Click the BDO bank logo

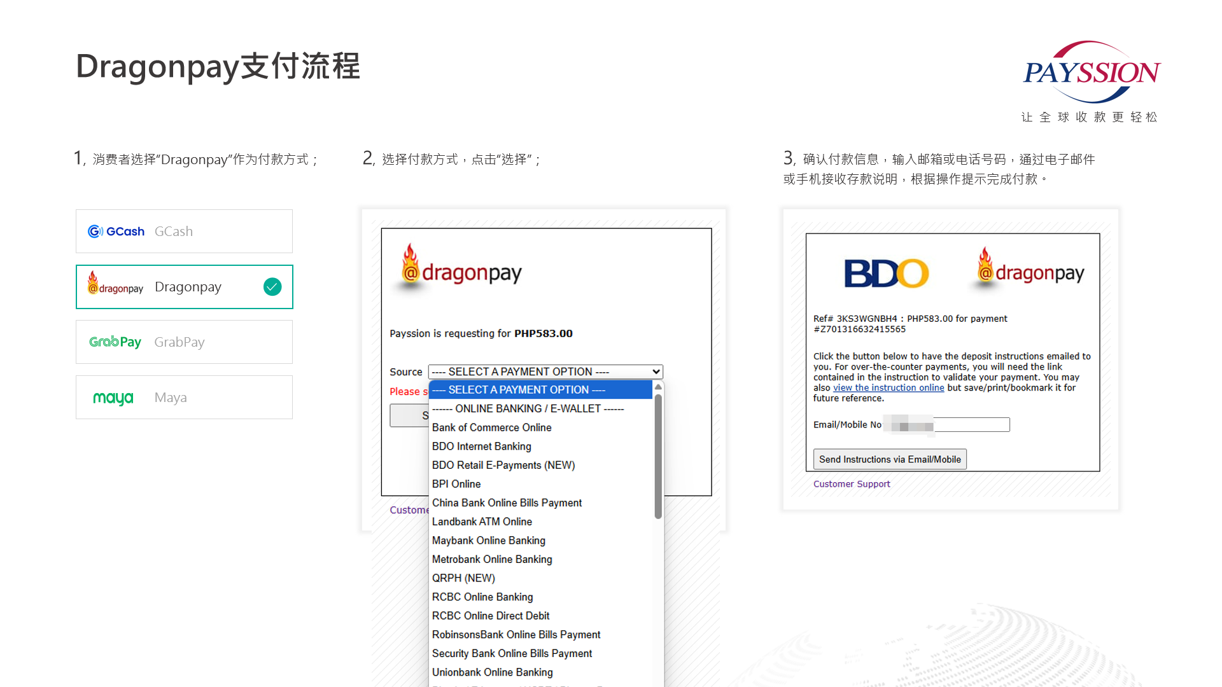(x=887, y=273)
